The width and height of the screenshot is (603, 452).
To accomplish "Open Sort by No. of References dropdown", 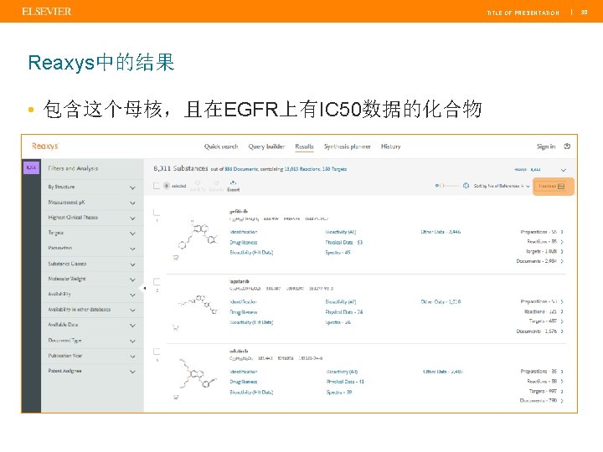I will [x=502, y=186].
